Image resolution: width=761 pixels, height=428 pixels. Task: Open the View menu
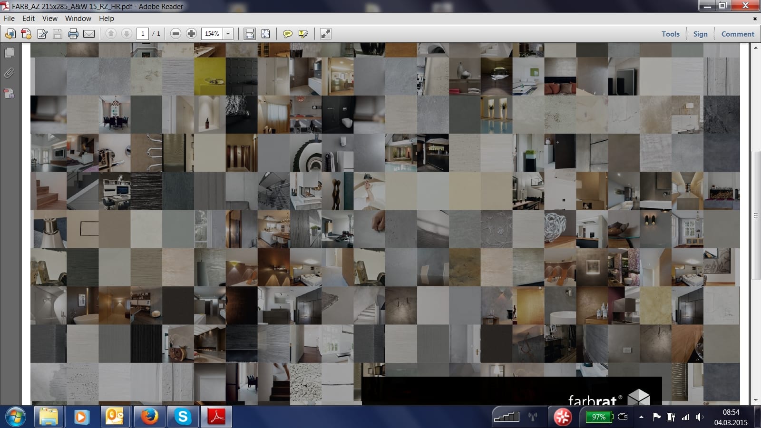coord(49,18)
